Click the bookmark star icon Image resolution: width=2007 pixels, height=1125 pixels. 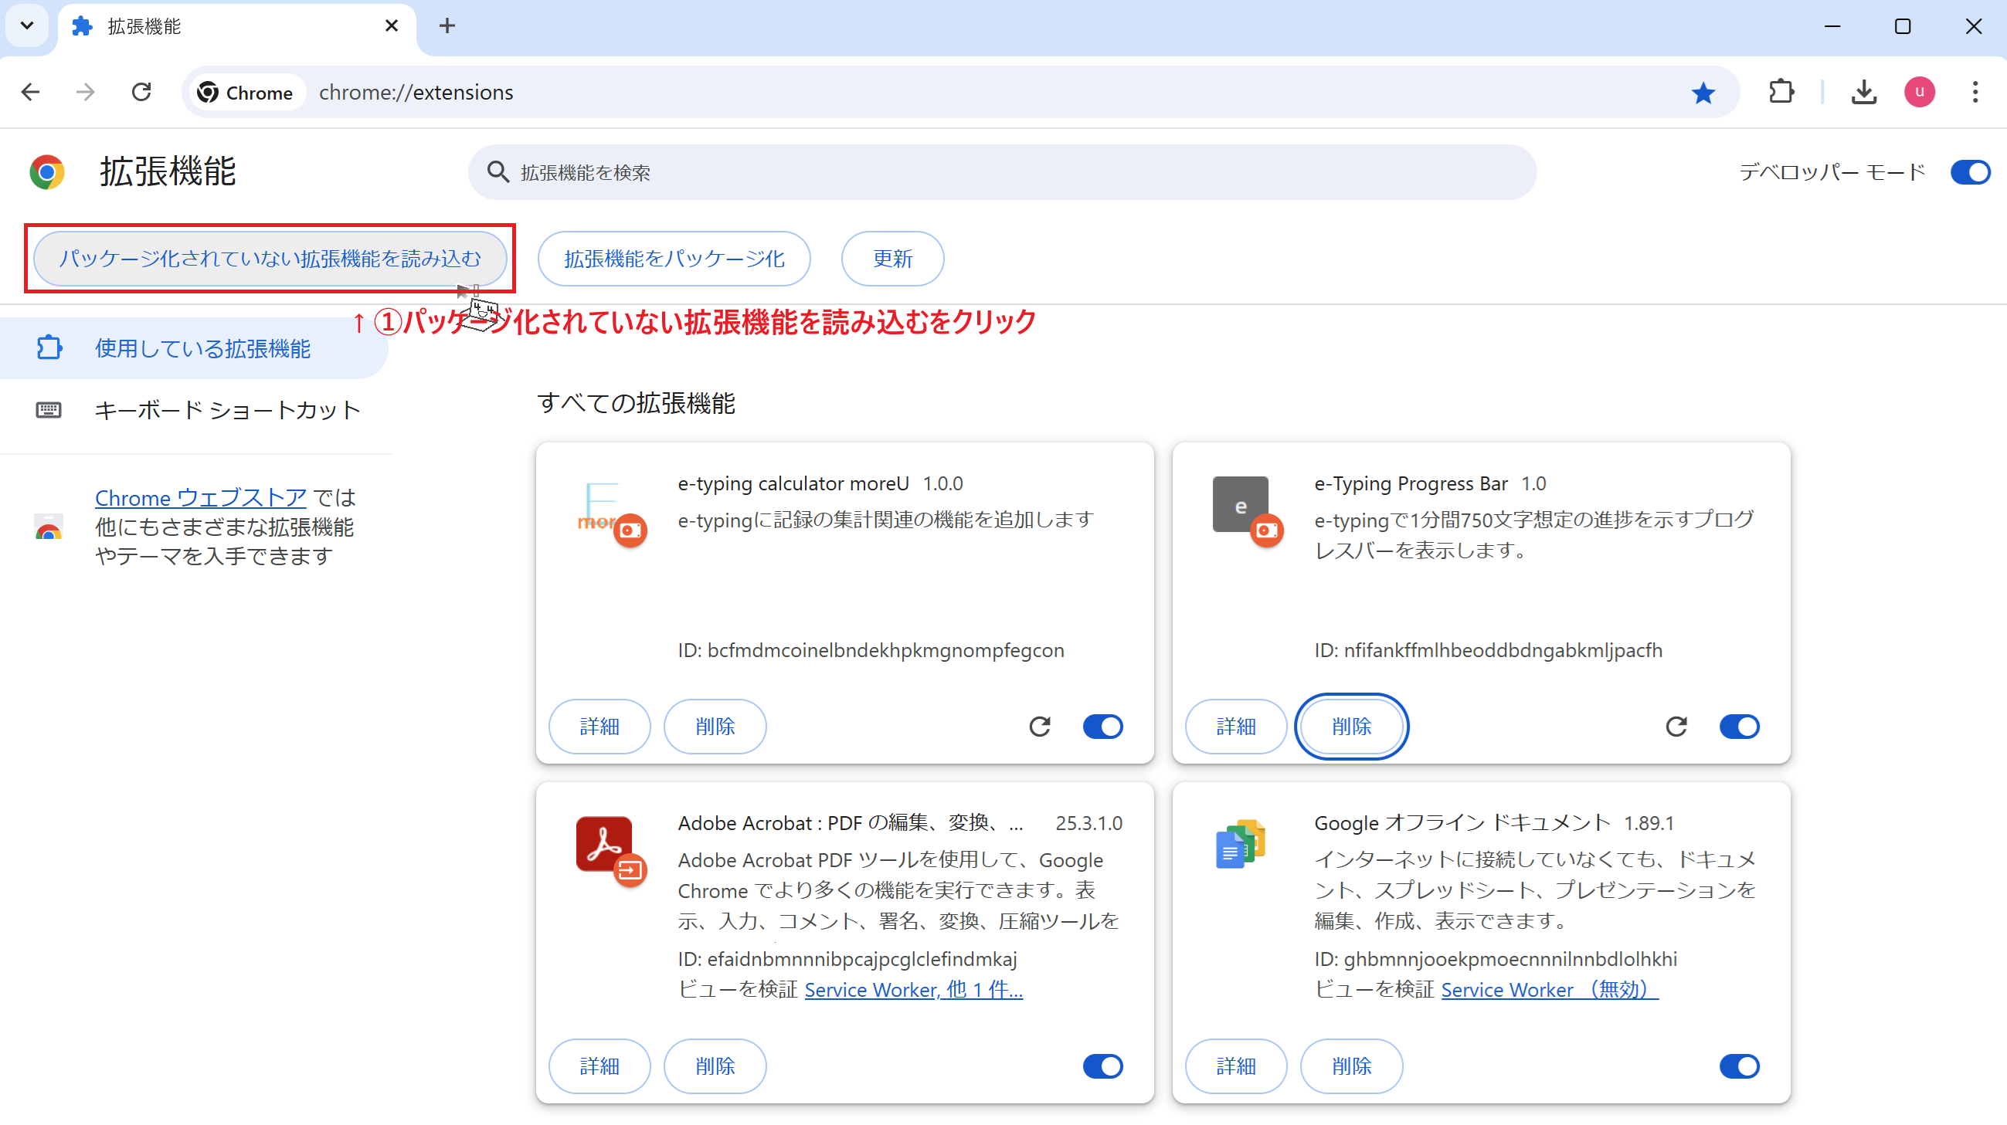1703,93
